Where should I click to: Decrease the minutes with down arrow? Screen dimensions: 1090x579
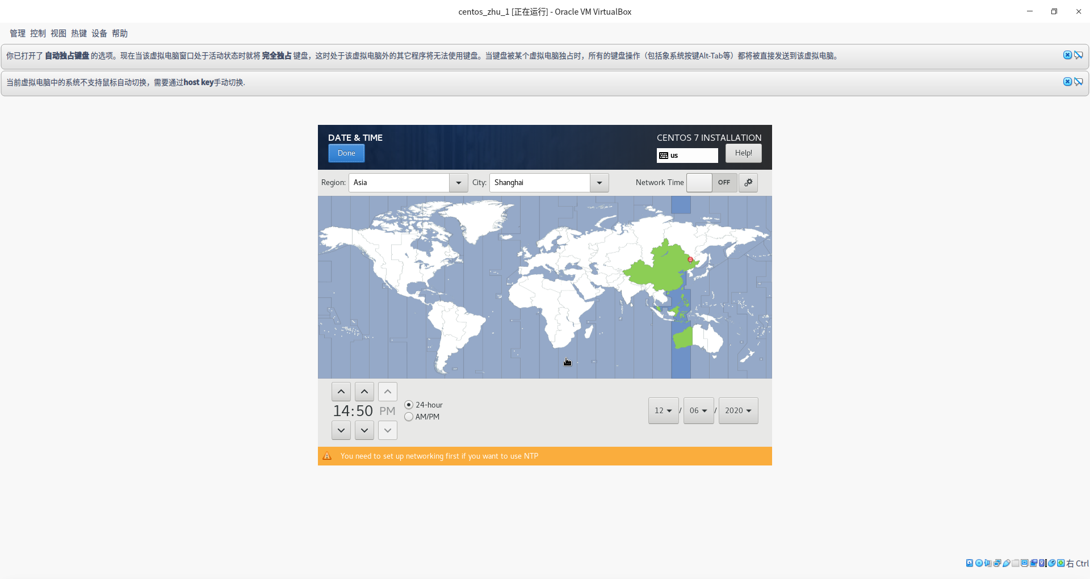click(x=364, y=430)
